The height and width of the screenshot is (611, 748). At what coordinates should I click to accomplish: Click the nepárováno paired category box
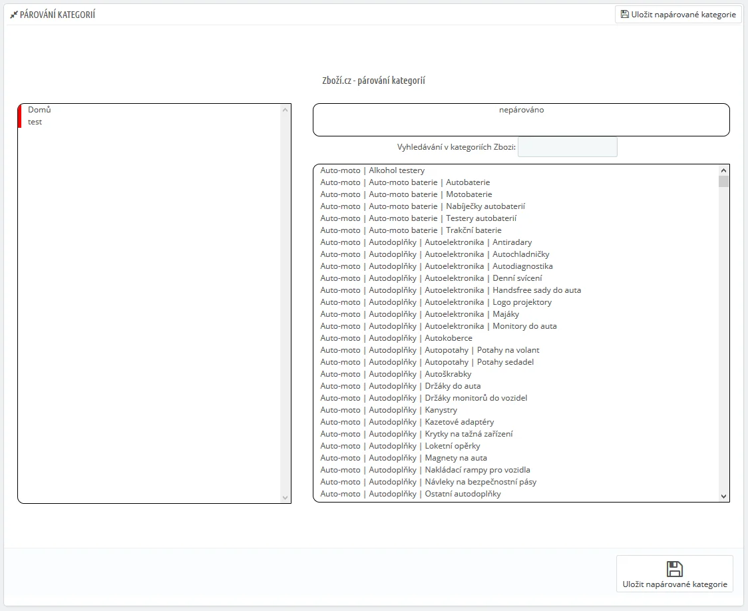[521, 120]
